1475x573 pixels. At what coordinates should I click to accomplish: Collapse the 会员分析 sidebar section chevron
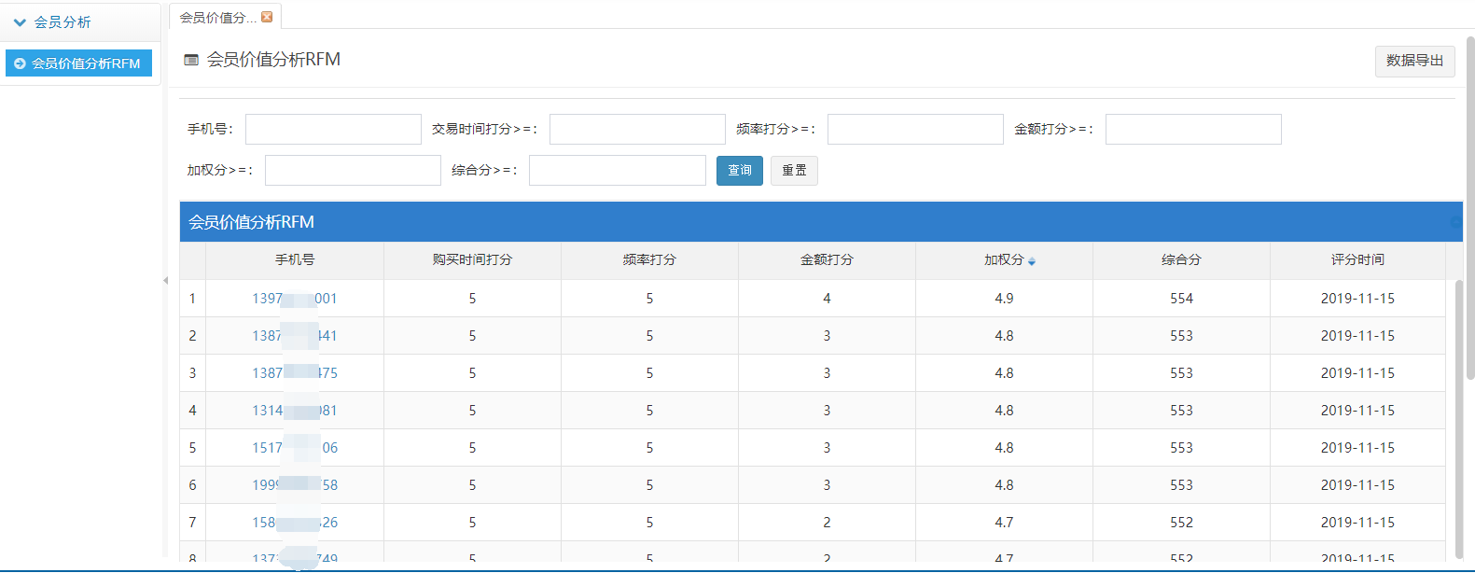coord(20,22)
